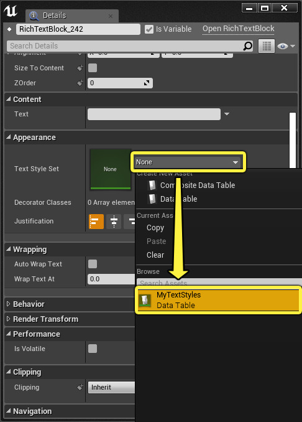The height and width of the screenshot is (422, 302).
Task: Minimize the window
Action: (249, 8)
